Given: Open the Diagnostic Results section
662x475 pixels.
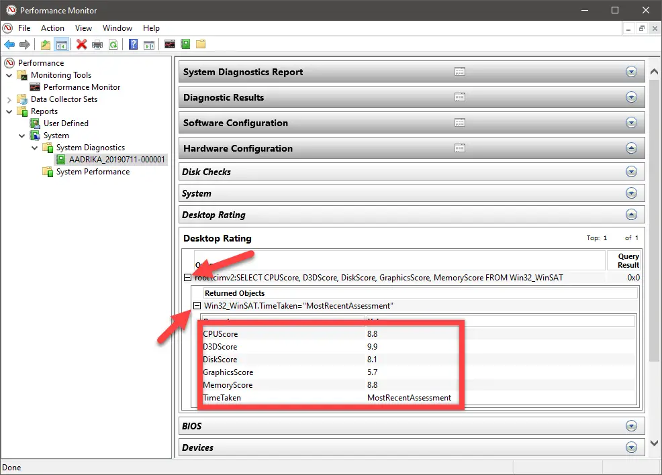Looking at the screenshot, I should tap(630, 97).
